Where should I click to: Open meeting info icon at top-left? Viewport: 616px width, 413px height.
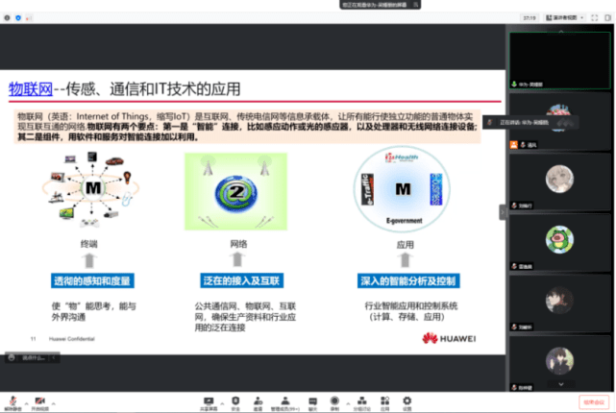pos(7,17)
